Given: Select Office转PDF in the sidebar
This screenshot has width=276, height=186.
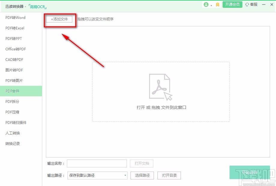Looking at the screenshot, I should click(16, 49).
